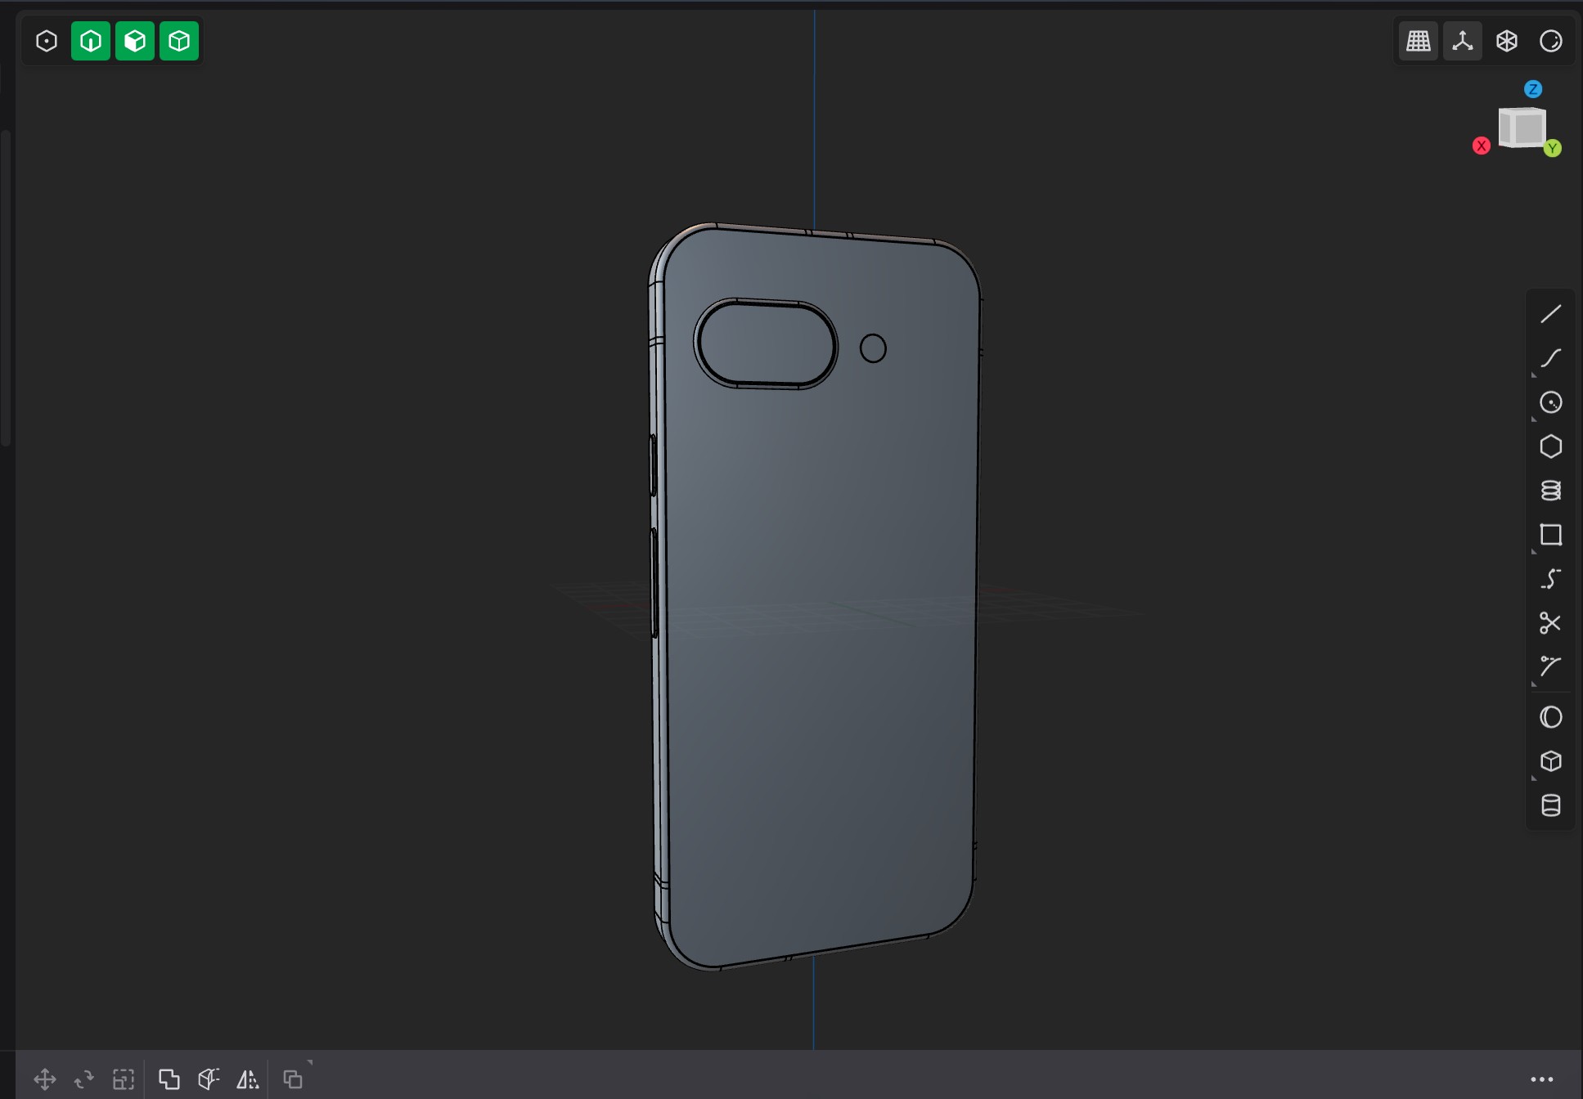Select the Cylinder tool
The width and height of the screenshot is (1583, 1099).
coord(1550,805)
